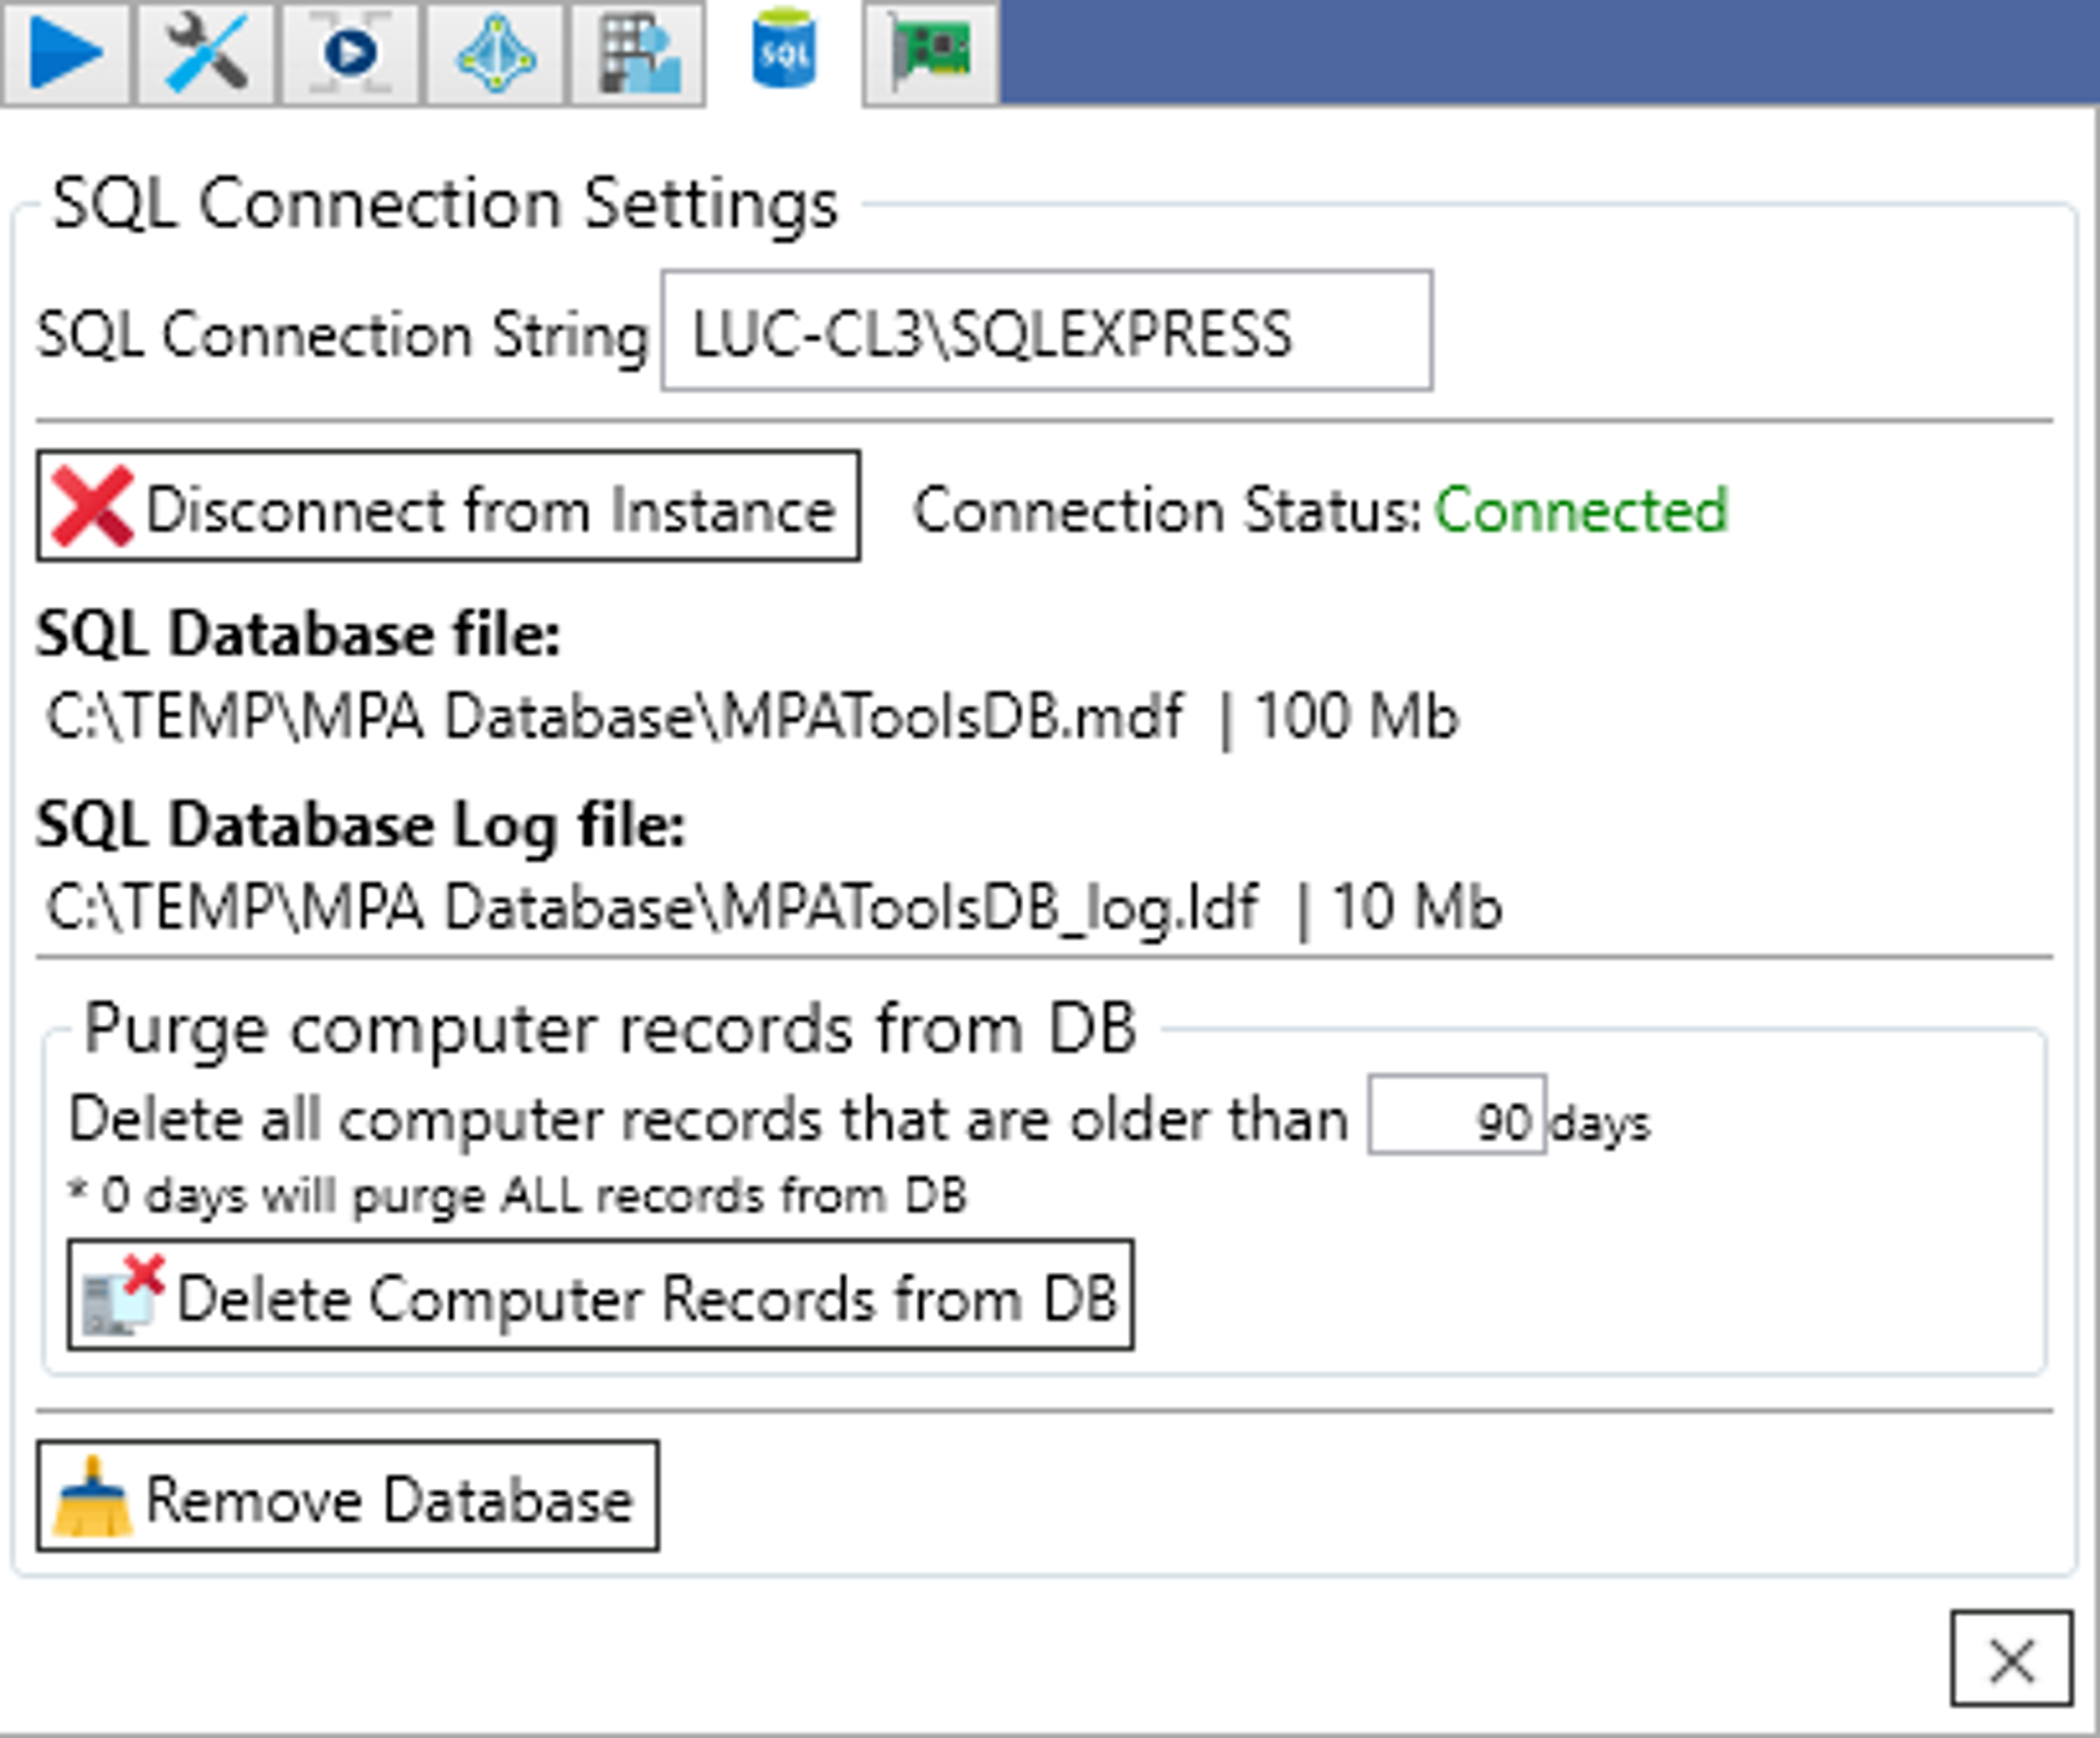The width and height of the screenshot is (2100, 1738).
Task: Click the Remove Database button
Action: point(348,1496)
